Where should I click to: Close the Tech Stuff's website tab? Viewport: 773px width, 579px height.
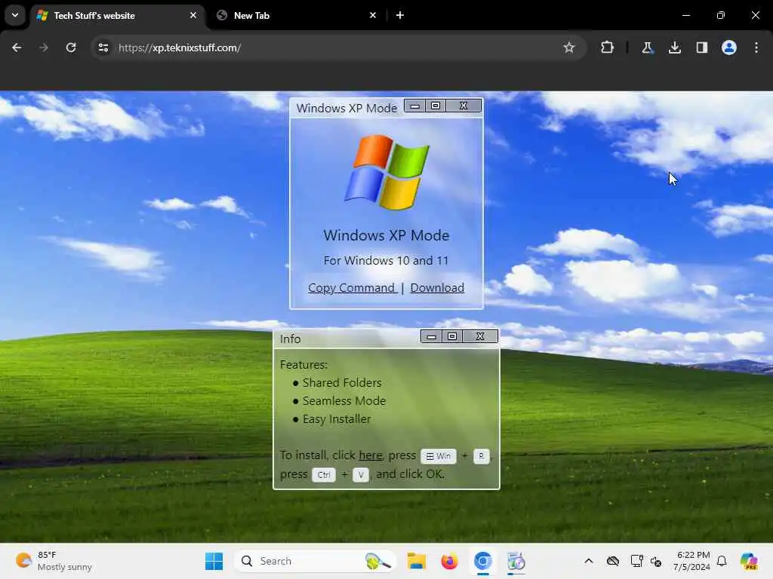tap(193, 15)
